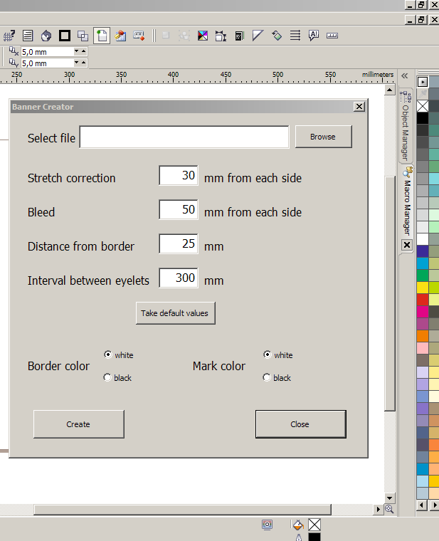439x541 pixels.
Task: Click the Bleed value field
Action: coord(179,209)
